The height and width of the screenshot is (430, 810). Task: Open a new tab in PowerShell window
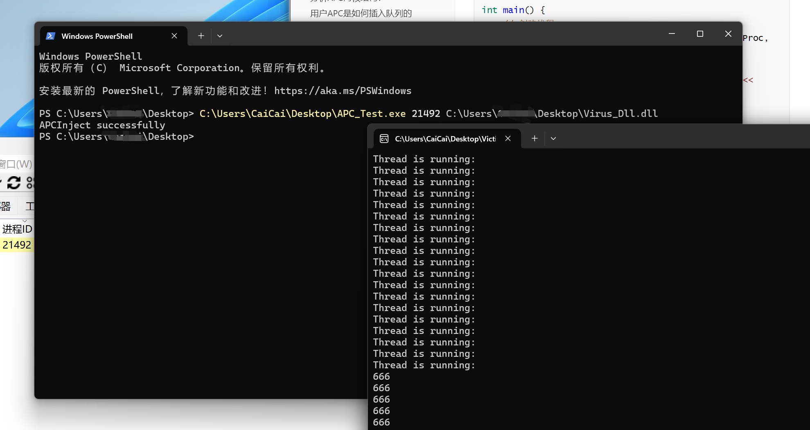pos(201,36)
